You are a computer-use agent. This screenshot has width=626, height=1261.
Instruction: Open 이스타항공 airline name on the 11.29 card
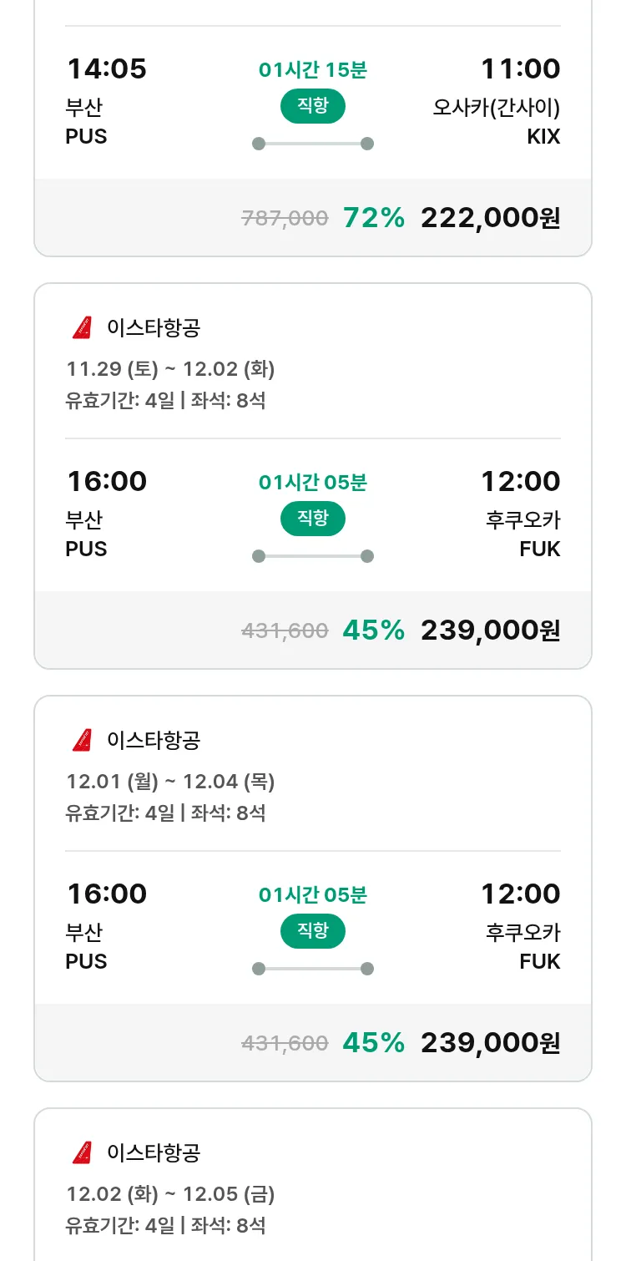click(x=154, y=328)
